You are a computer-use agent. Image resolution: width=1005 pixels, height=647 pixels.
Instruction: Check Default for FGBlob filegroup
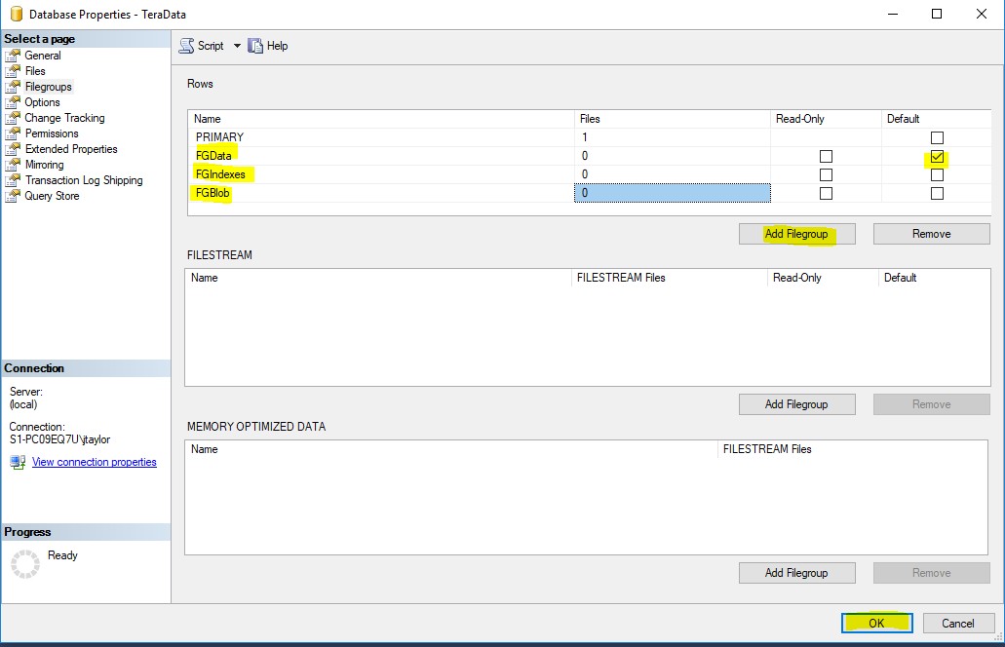point(937,194)
